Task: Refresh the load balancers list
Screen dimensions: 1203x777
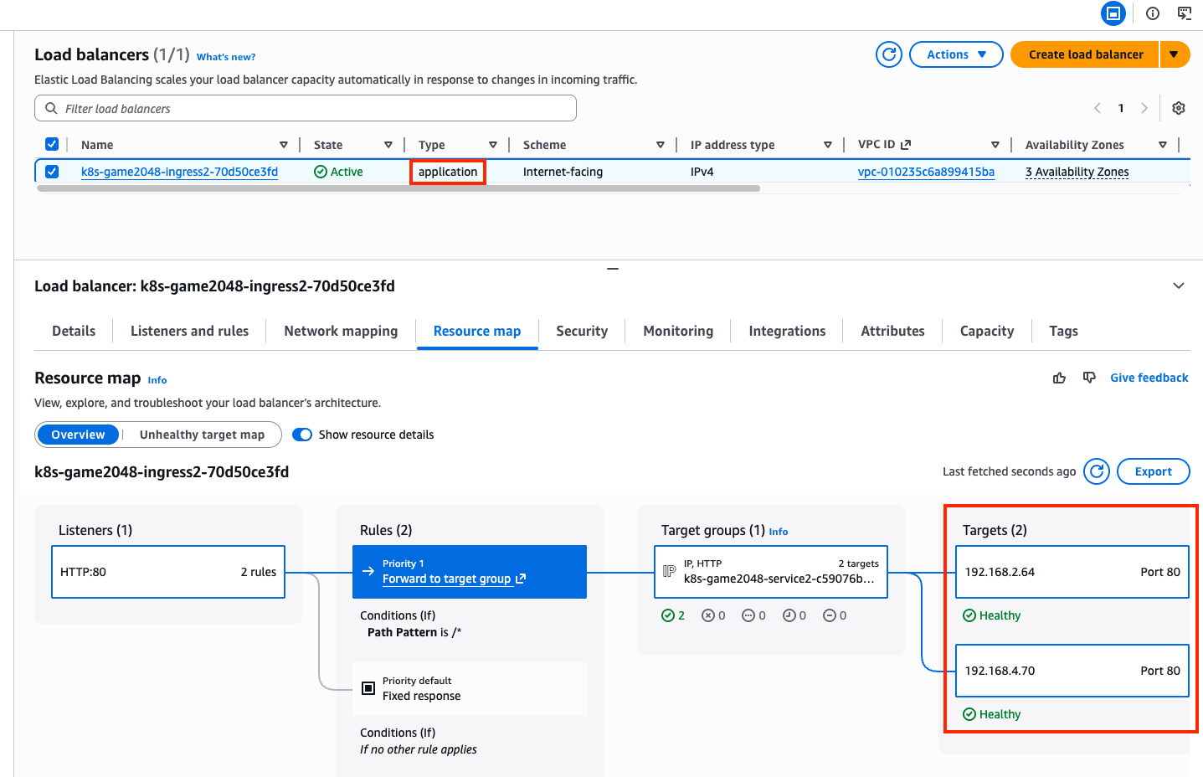Action: click(888, 54)
